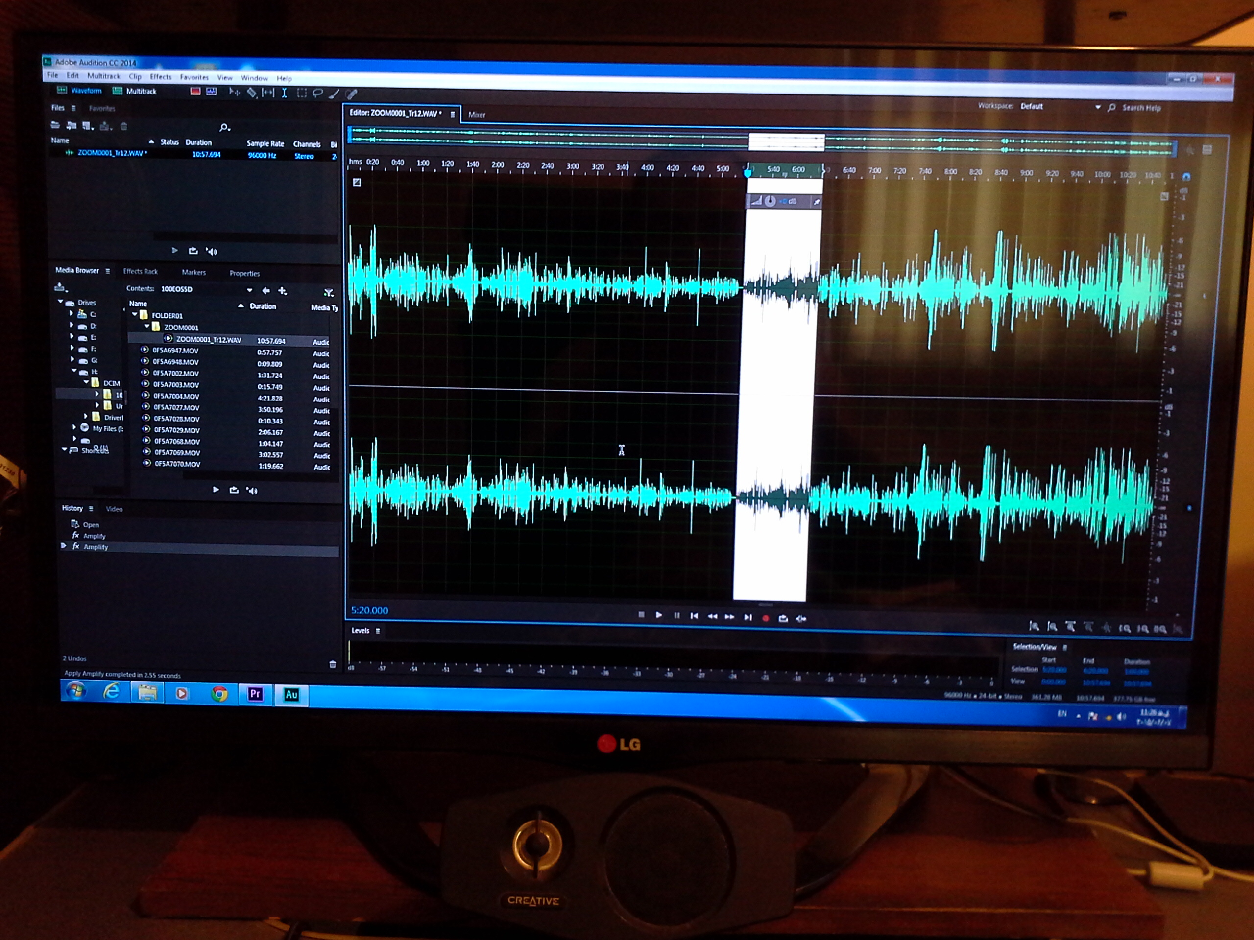Click the Open entry in History
Screen dimensions: 1254x940
(x=91, y=525)
